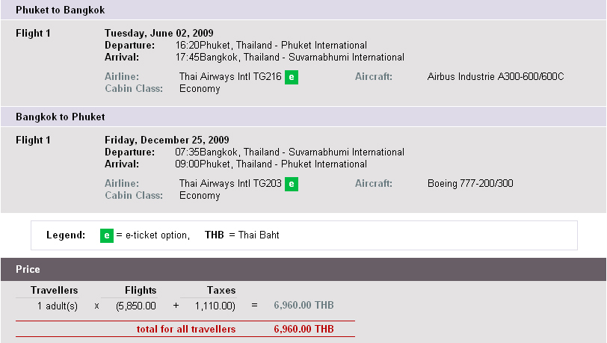Click the Taxes column heading
The image size is (607, 343).
pos(221,291)
